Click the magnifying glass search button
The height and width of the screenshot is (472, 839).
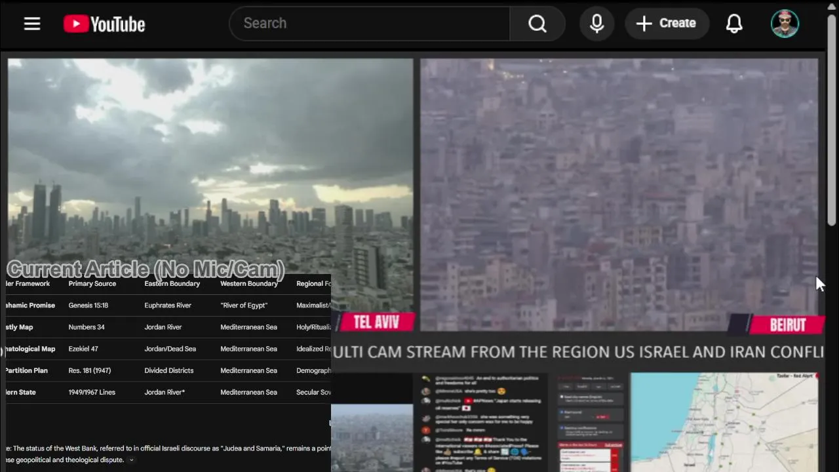pos(537,24)
